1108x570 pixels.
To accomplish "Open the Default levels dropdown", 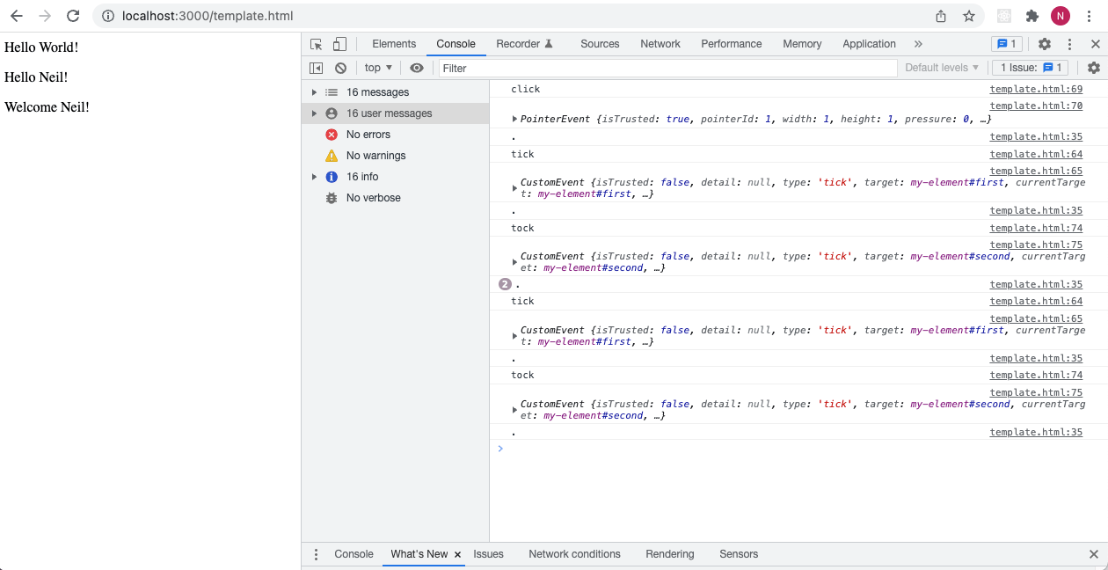I will click(942, 68).
